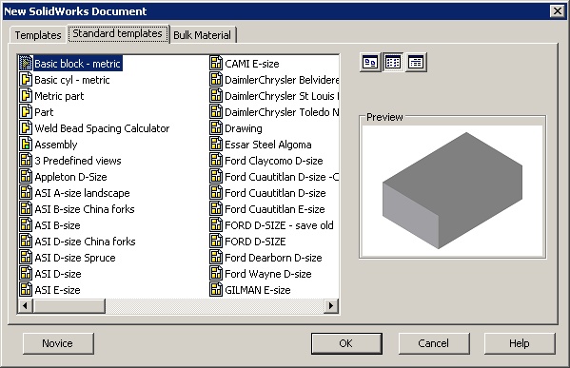Click Weld Bead Spacing Calculator icon
Image resolution: width=570 pixels, height=368 pixels.
point(26,127)
